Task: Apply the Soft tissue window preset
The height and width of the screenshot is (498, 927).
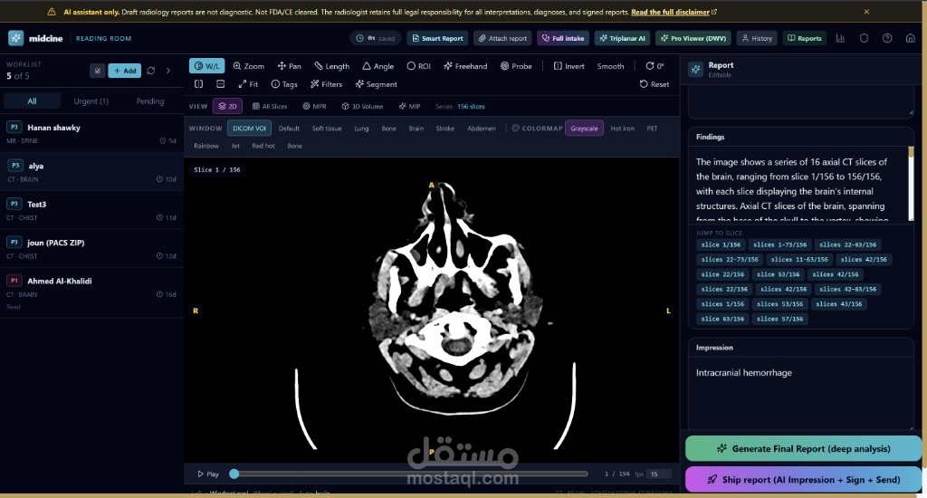Action: pyautogui.click(x=327, y=129)
